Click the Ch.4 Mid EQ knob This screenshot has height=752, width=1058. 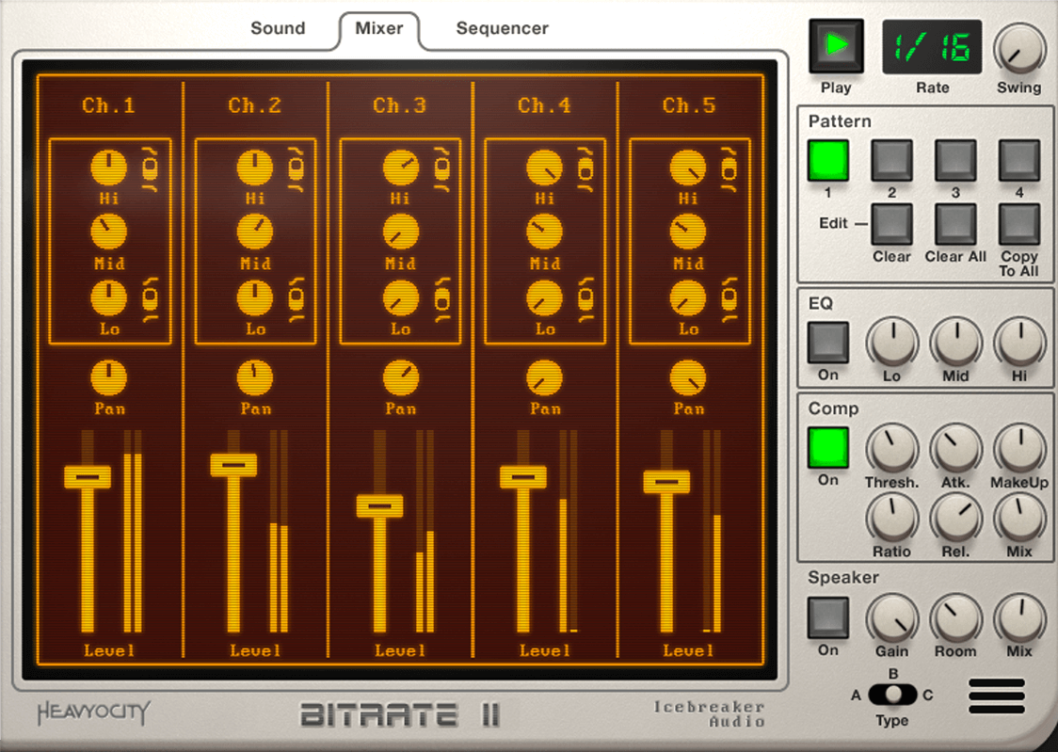[544, 232]
